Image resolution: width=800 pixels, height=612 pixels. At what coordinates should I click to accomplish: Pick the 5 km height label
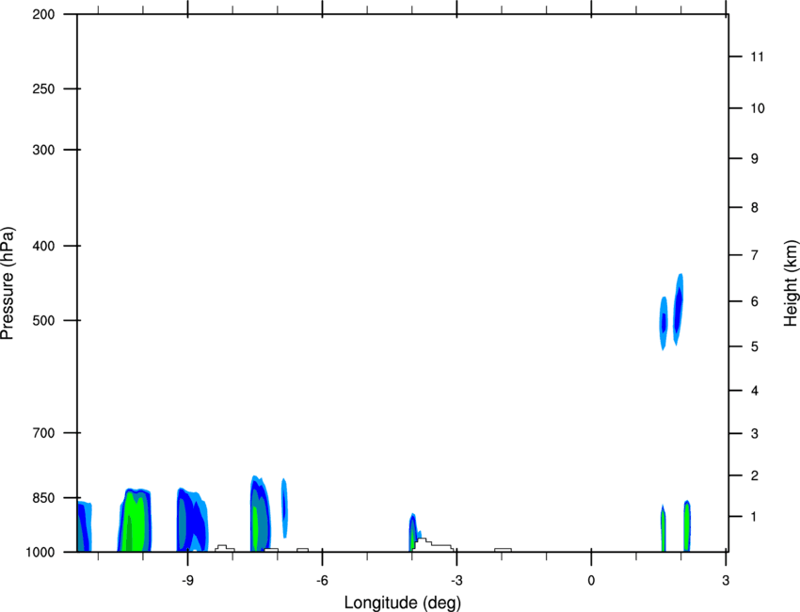[x=754, y=346]
